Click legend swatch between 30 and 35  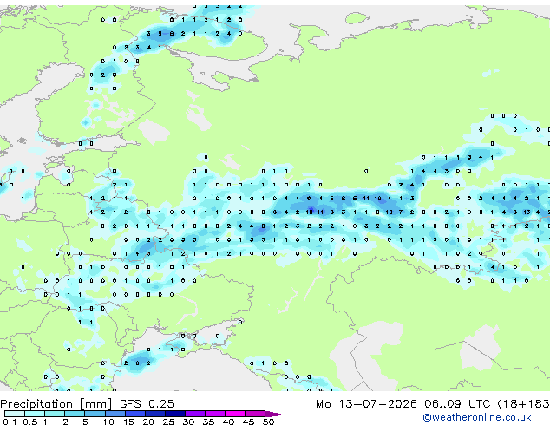click(x=195, y=414)
